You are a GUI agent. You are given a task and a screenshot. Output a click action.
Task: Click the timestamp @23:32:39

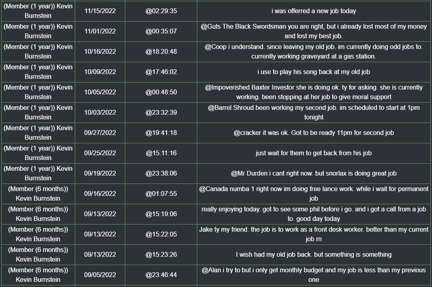pos(161,113)
